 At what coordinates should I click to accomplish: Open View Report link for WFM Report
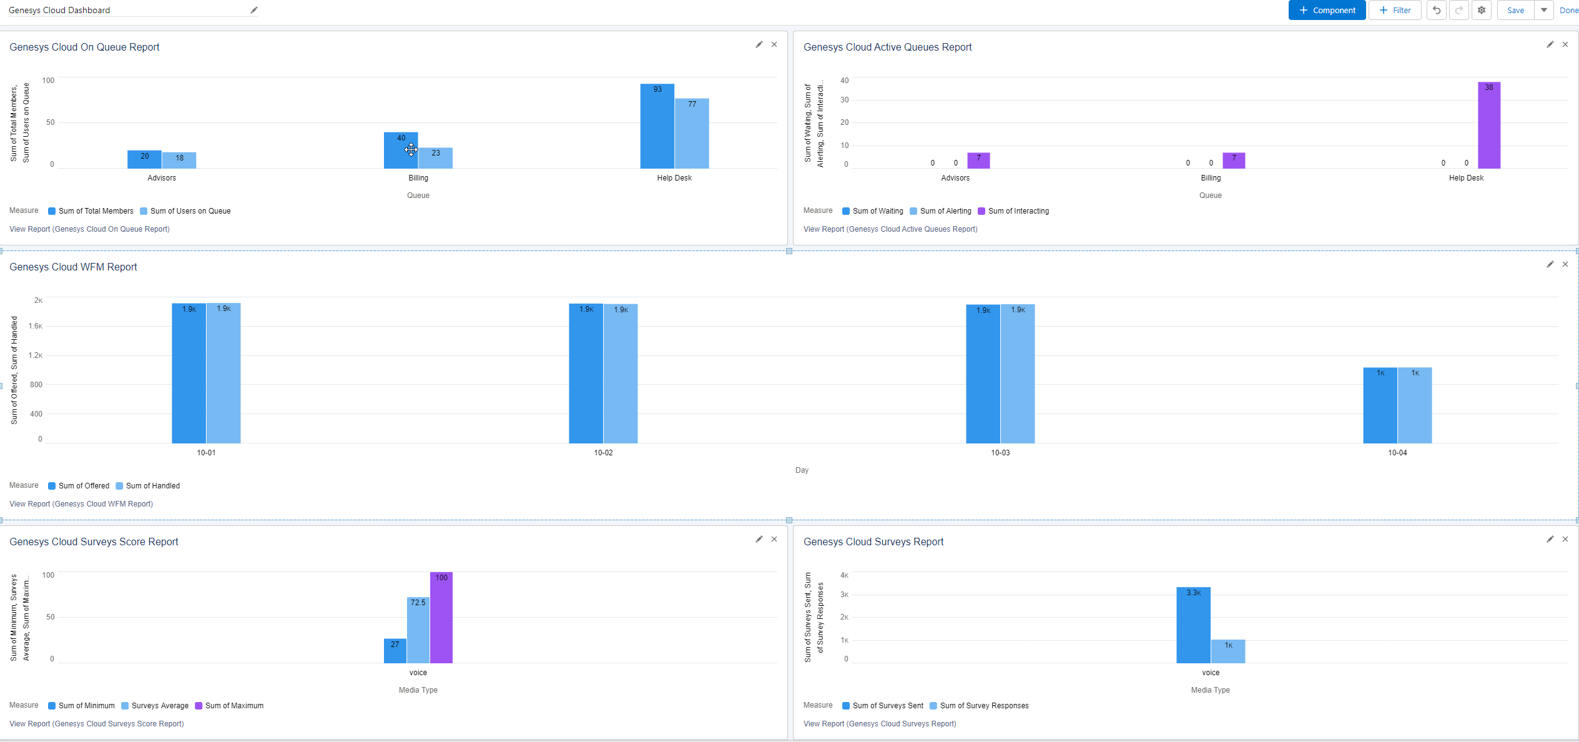click(81, 504)
